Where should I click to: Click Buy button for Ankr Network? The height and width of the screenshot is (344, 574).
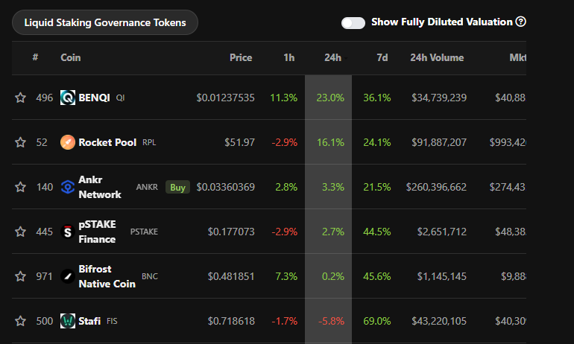(177, 187)
